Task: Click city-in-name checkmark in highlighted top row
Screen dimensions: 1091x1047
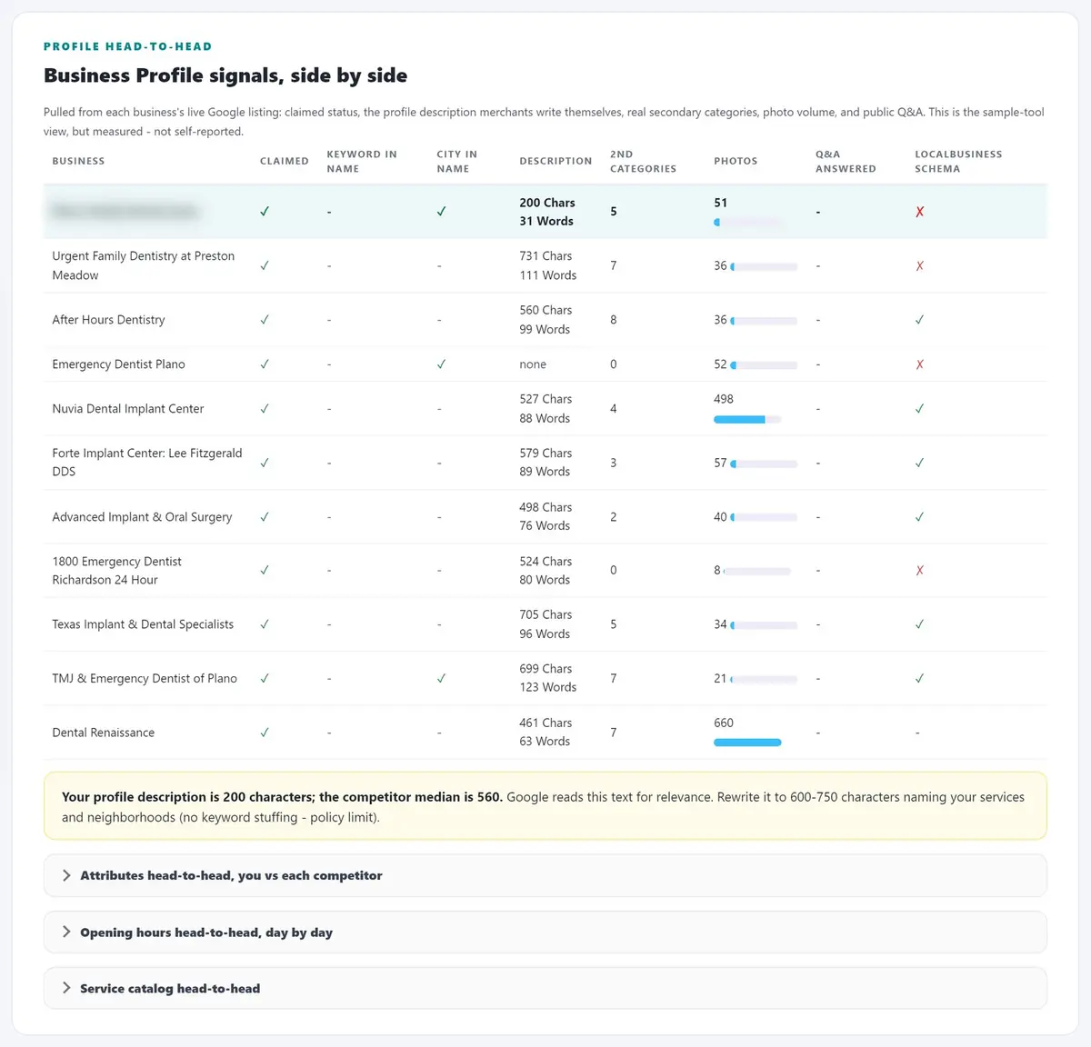Action: tap(441, 212)
